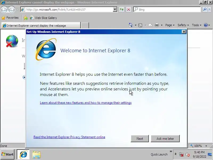Click the Show Desktop button in tray
This screenshot has width=213, height=160.
click(x=210, y=154)
